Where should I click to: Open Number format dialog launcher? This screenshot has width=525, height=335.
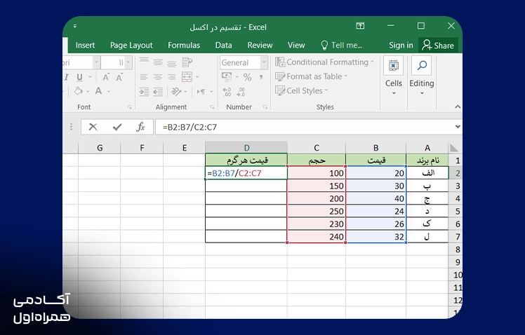[265, 107]
